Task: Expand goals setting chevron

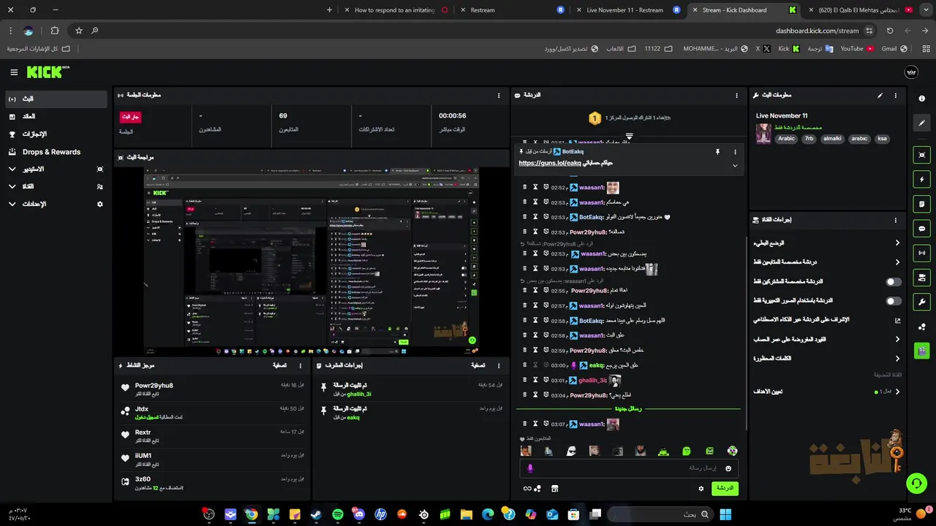Action: coord(897,392)
